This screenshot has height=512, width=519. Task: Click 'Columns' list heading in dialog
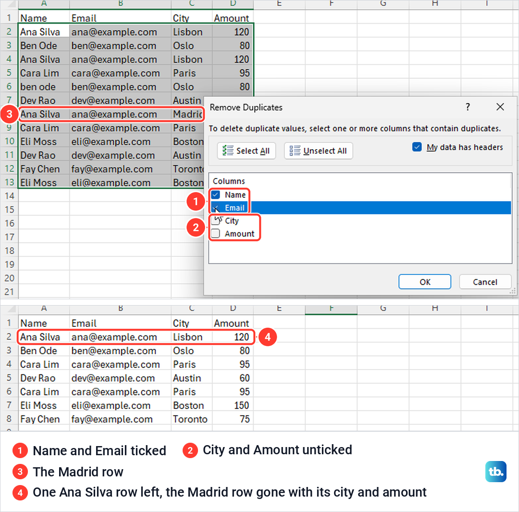point(229,181)
